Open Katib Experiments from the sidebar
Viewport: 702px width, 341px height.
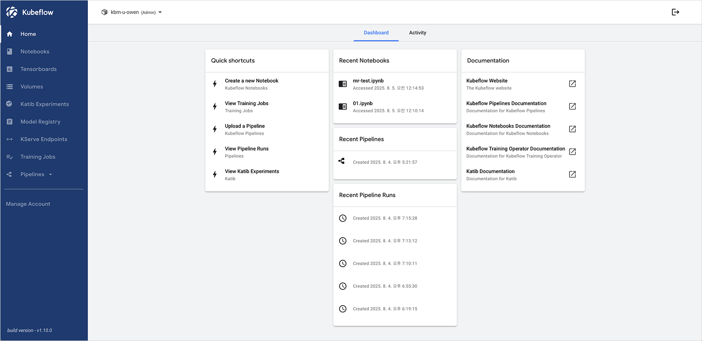[44, 104]
